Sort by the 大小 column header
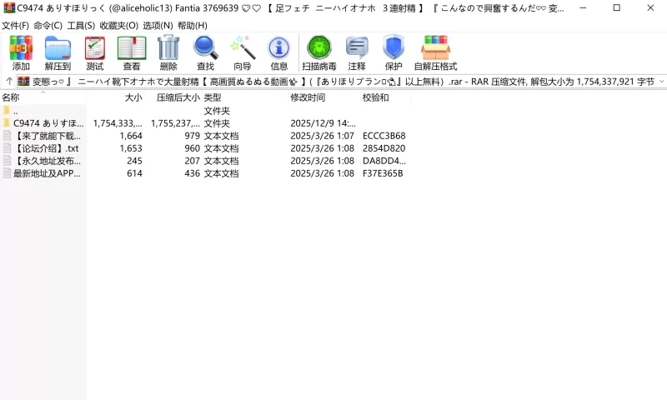Screen dimensions: 667x400 pos(133,97)
